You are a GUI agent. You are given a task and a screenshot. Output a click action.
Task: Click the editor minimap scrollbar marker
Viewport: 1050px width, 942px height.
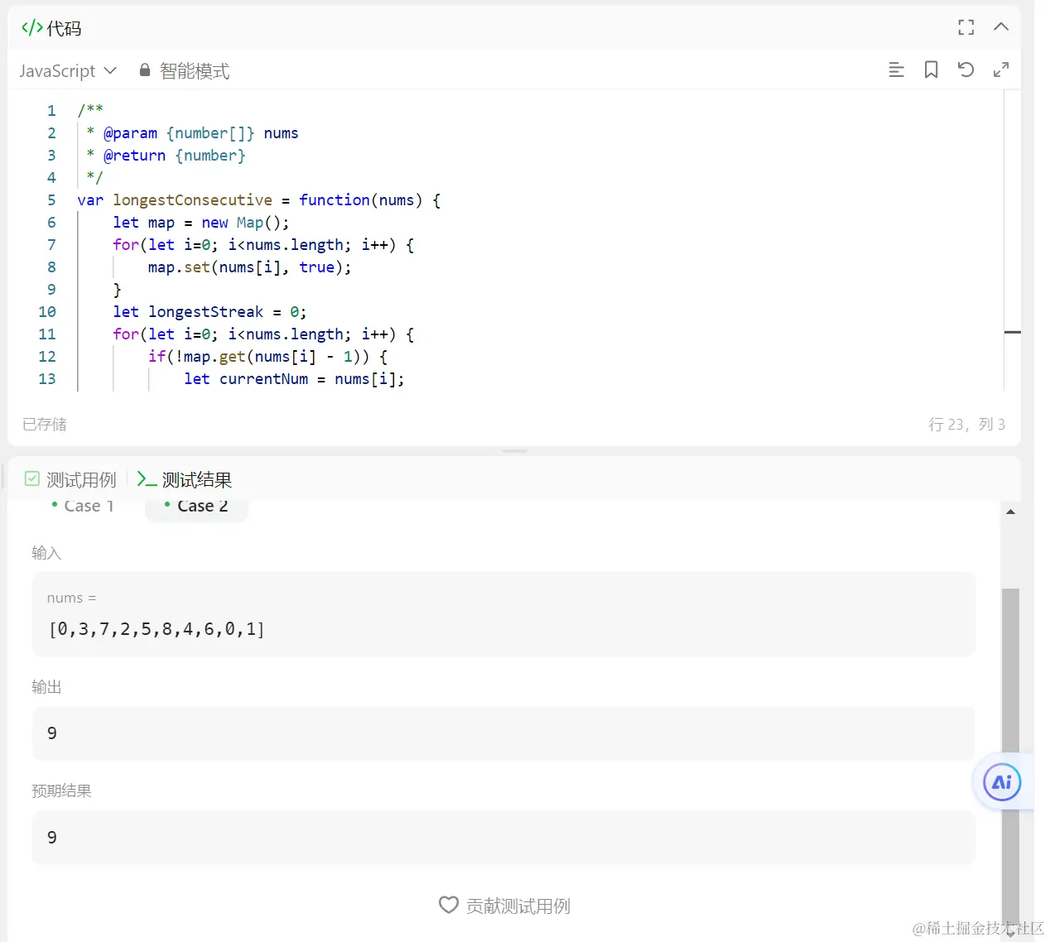[1012, 332]
